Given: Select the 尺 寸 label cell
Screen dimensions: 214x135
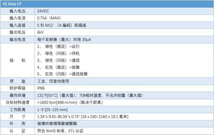Looking at the screenshot, I should [x=18, y=116].
